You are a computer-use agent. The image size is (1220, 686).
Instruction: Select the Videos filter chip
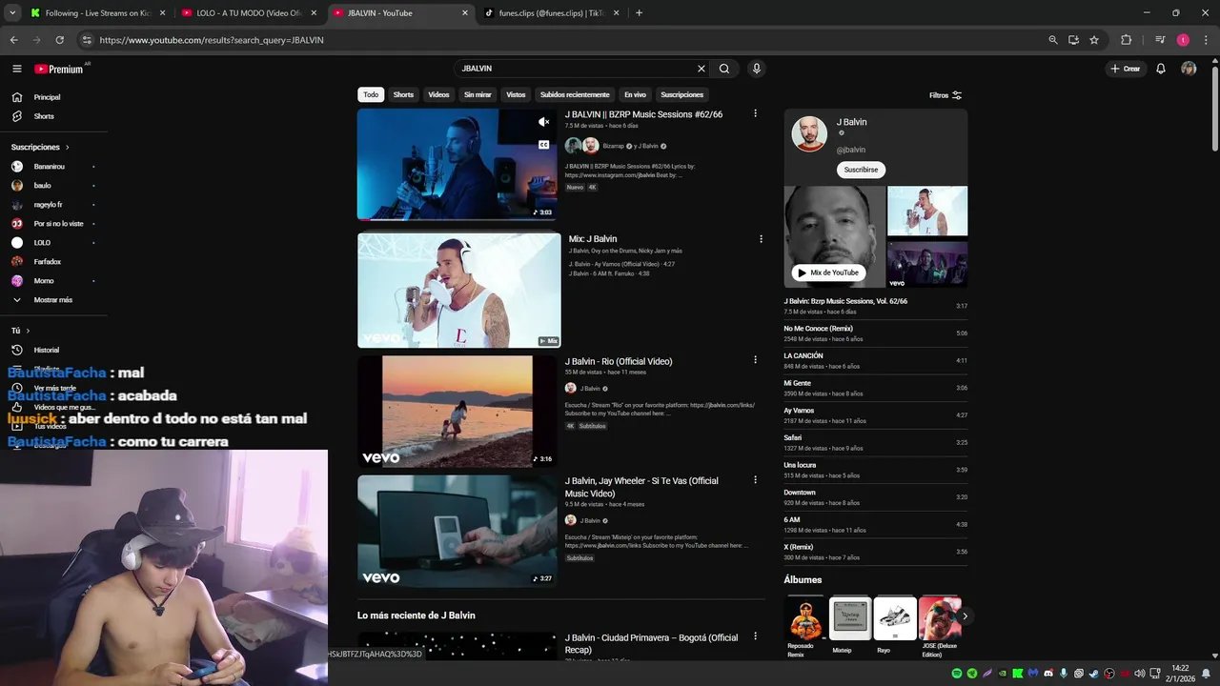438,94
